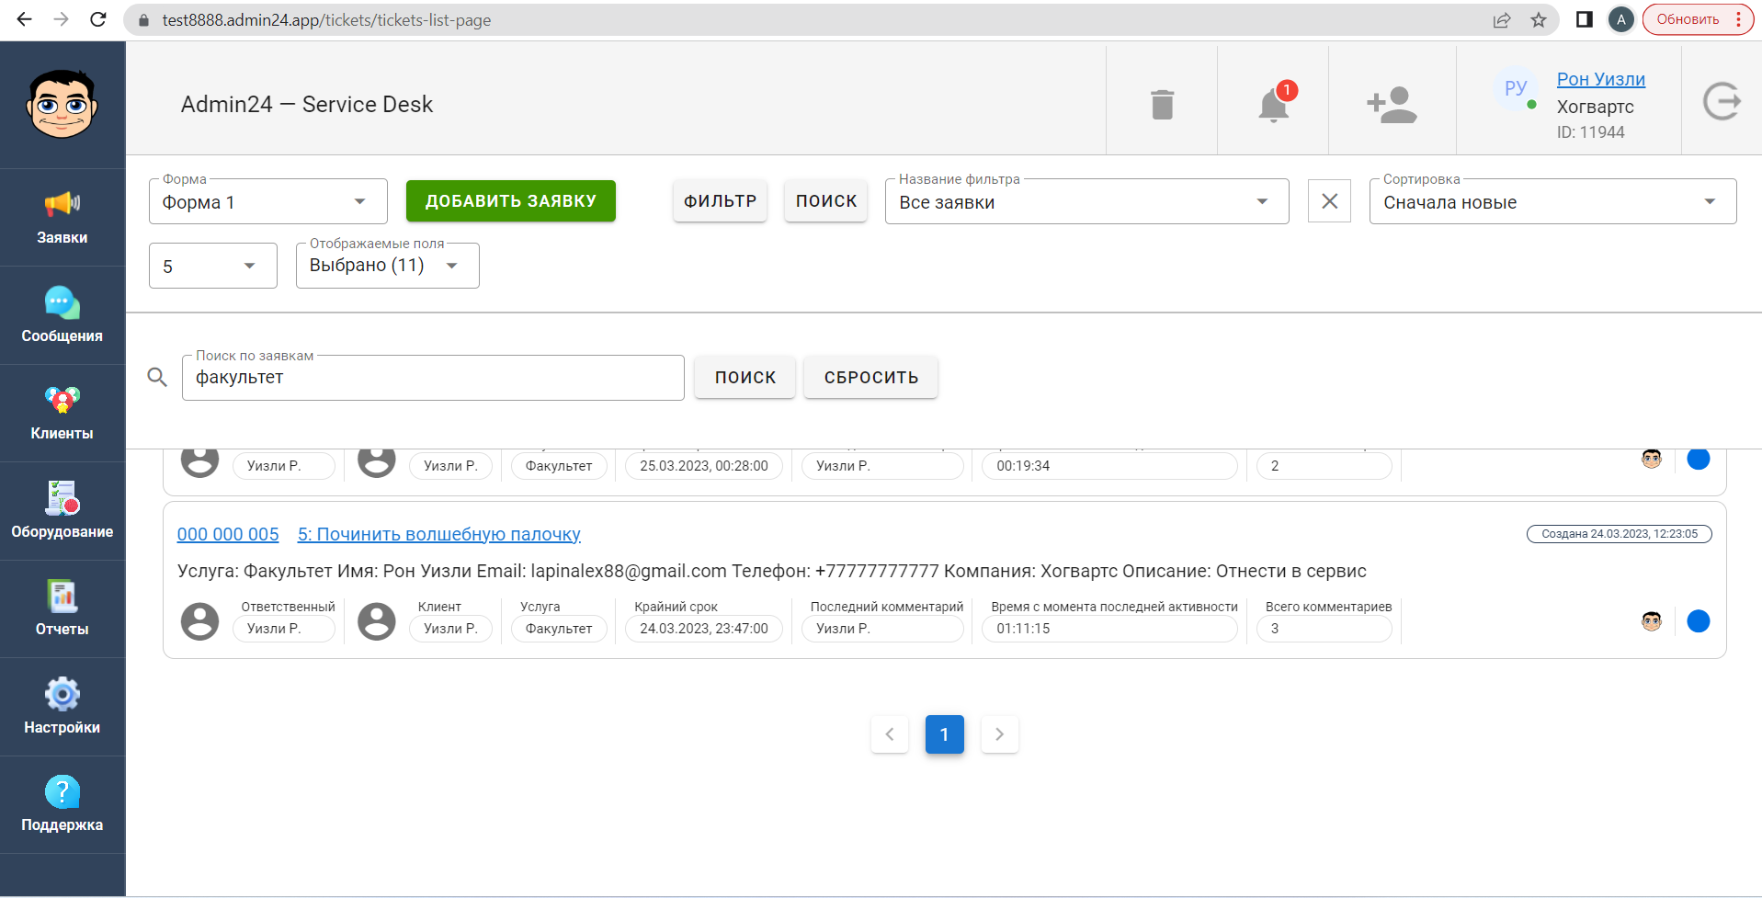Image resolution: width=1762 pixels, height=898 pixels.
Task: Bookmark page with star icon
Action: click(x=1539, y=19)
